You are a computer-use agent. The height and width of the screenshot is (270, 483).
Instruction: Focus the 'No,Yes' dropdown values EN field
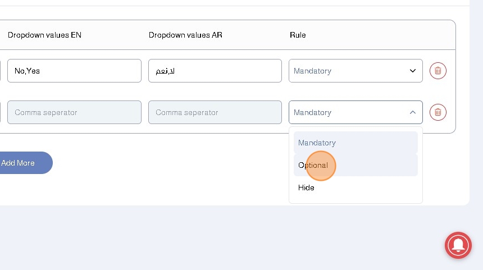[x=74, y=71]
